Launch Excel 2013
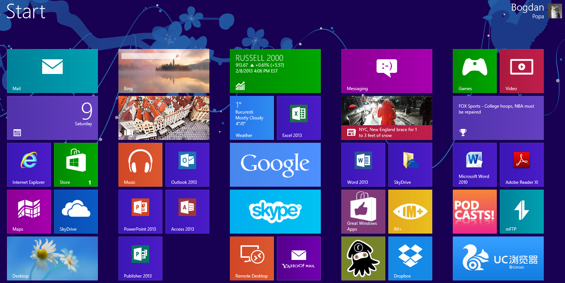565x283 pixels. click(298, 118)
